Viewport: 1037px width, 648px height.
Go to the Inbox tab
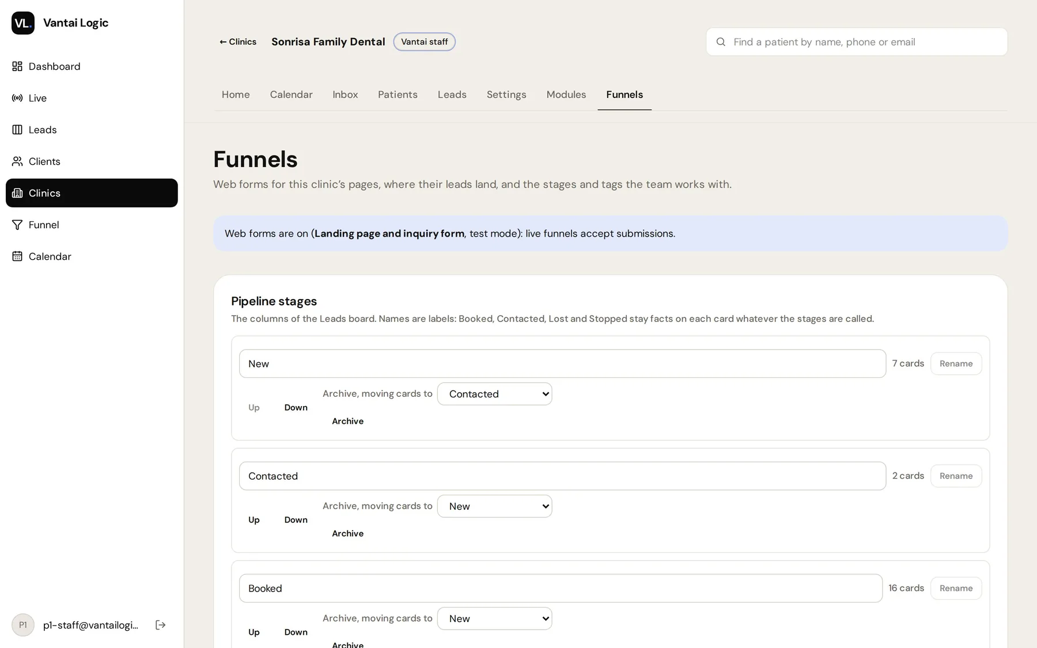(x=345, y=94)
